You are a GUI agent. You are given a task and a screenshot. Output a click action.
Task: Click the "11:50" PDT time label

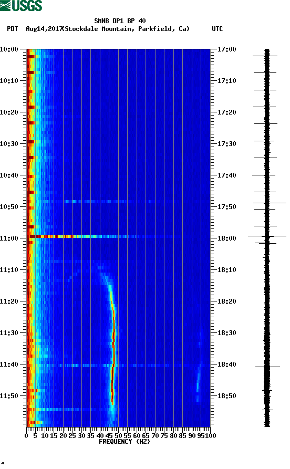click(9, 395)
